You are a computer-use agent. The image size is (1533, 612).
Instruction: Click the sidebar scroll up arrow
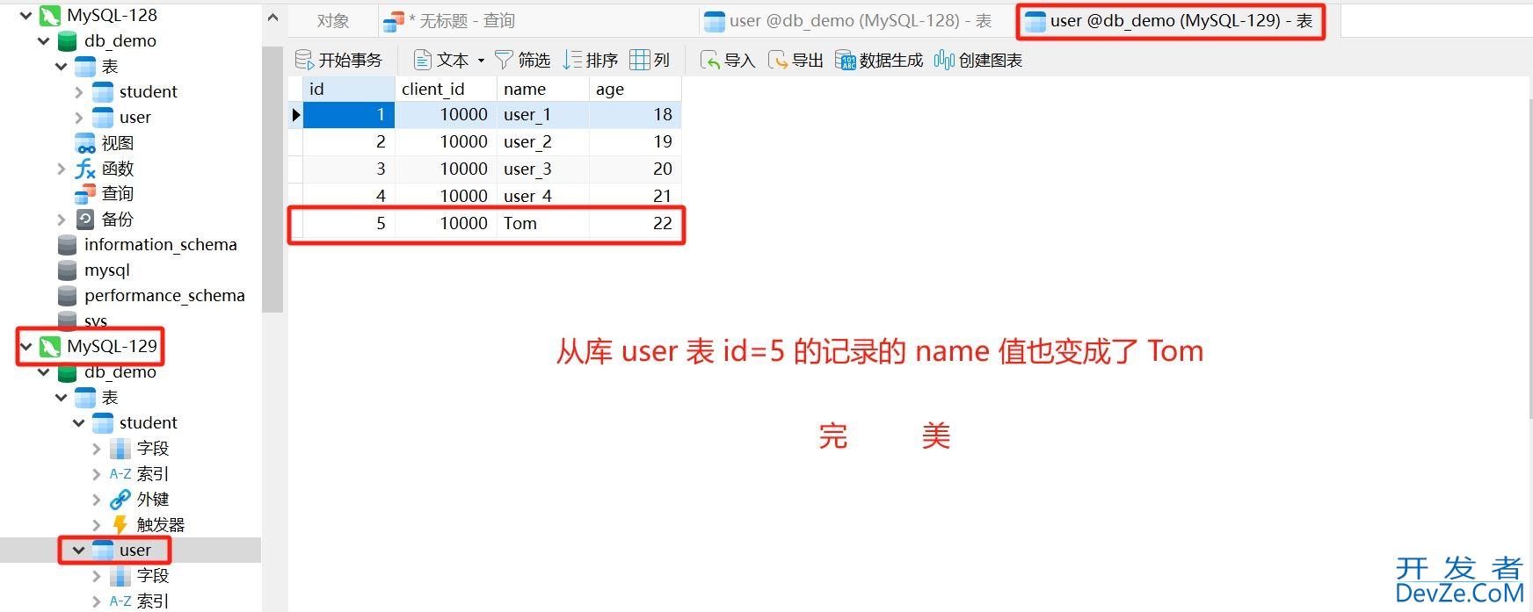[272, 18]
